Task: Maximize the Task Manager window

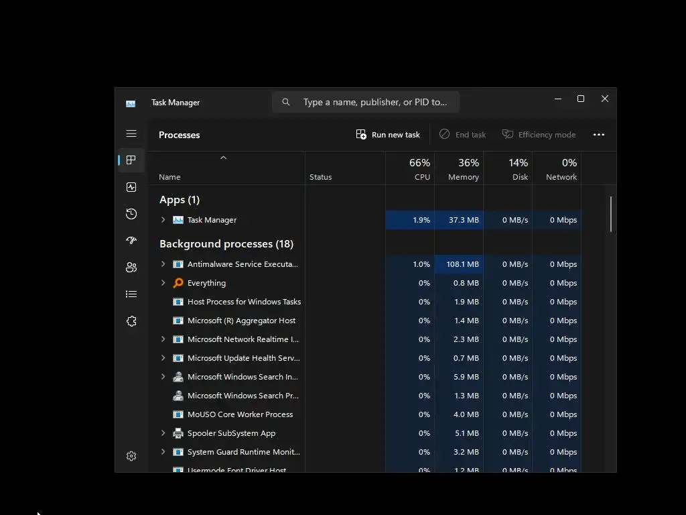Action: [x=581, y=99]
